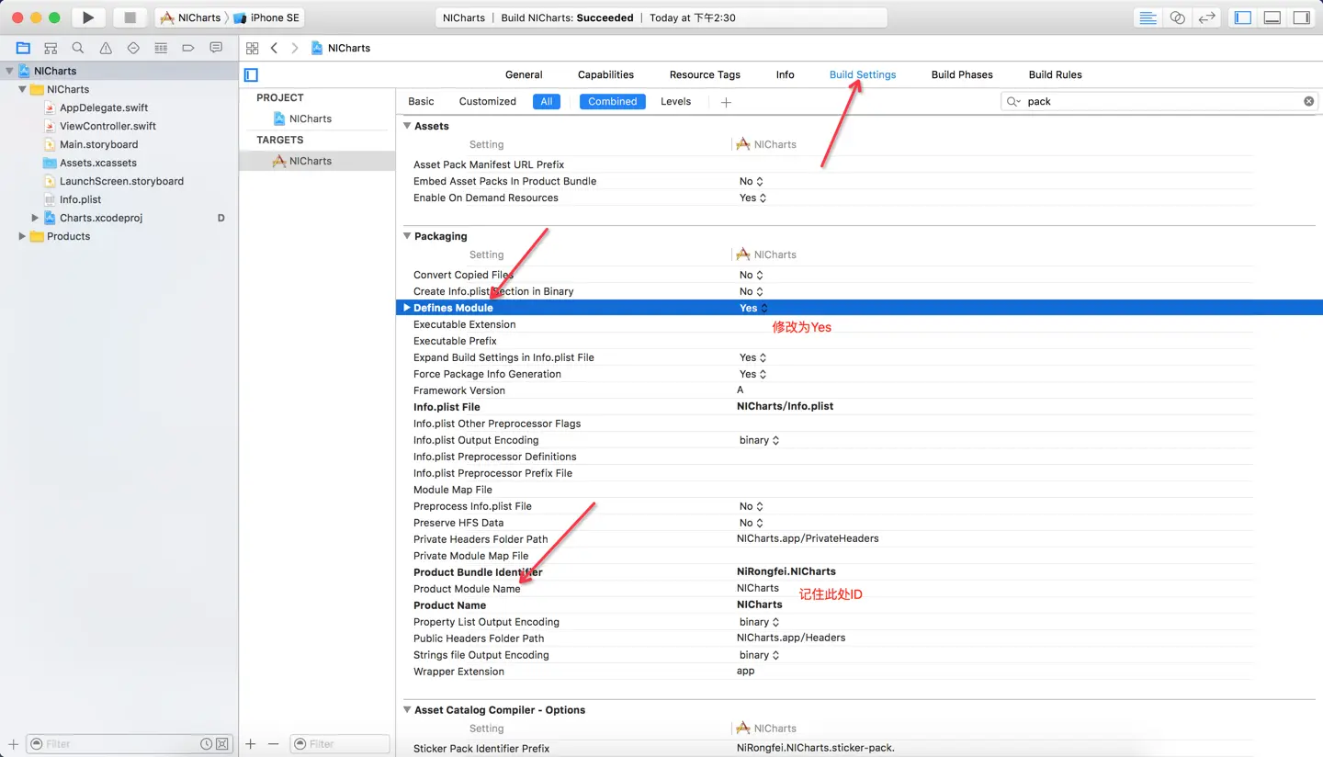1323x757 pixels.
Task: Switch to Resource Tags tab
Action: 705,74
